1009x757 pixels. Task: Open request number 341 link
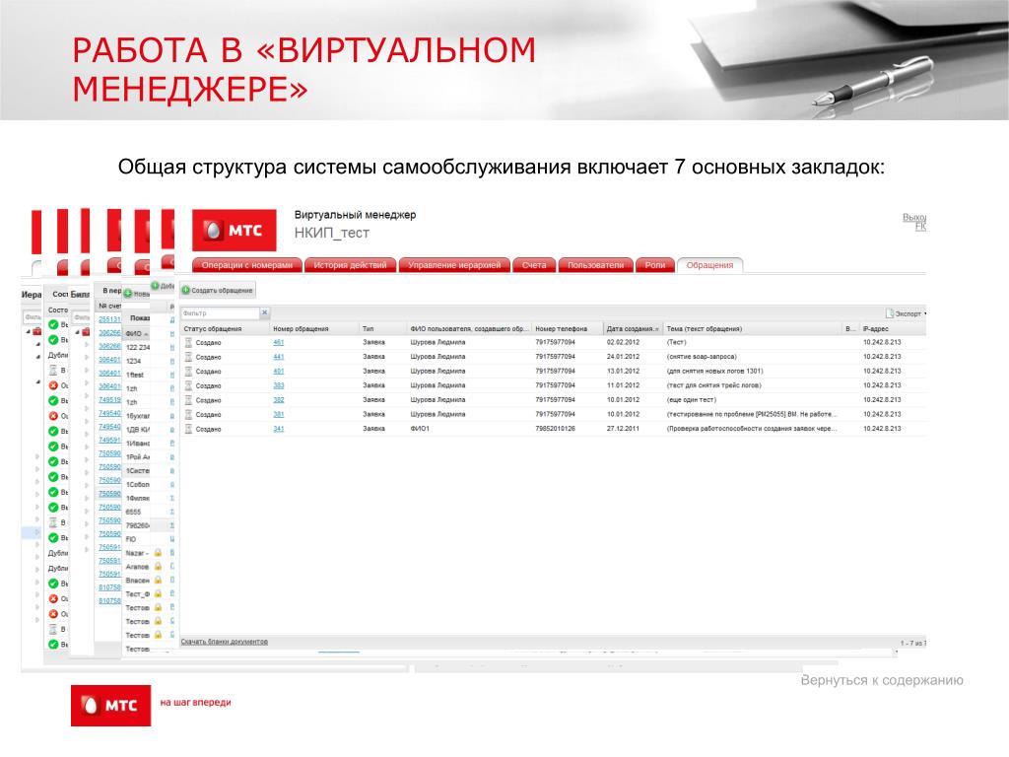[278, 429]
